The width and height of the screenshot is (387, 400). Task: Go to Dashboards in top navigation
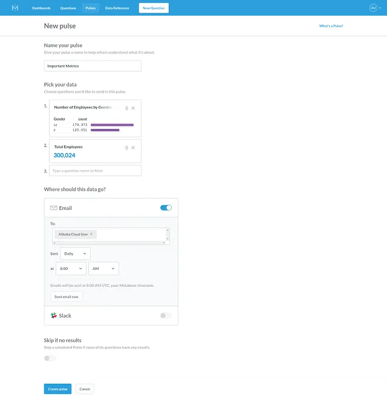41,8
